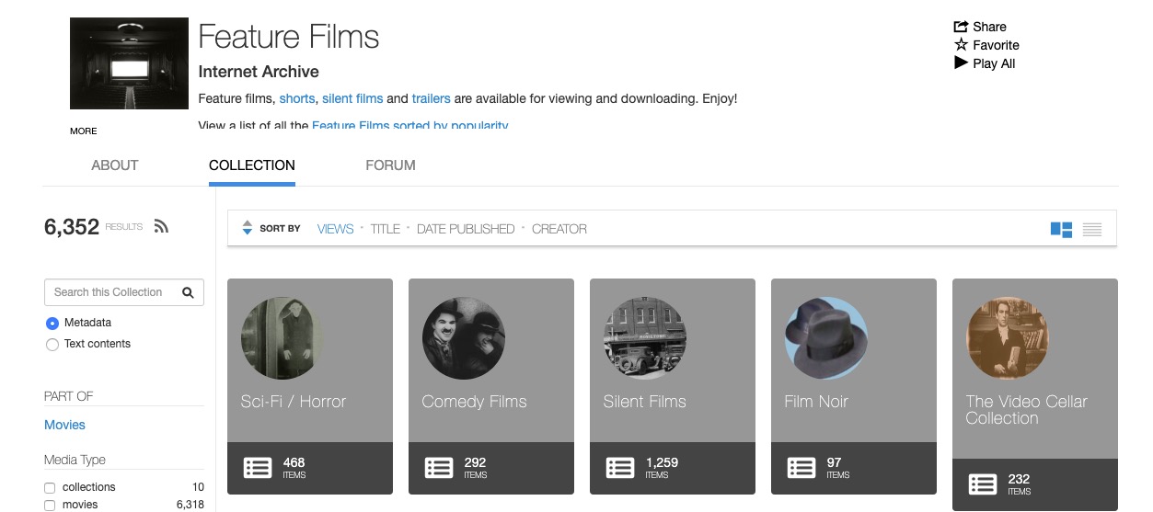The image size is (1153, 512).
Task: Follow the trailers link
Action: click(431, 98)
